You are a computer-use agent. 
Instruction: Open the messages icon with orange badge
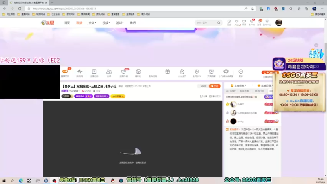pyautogui.click(x=259, y=21)
